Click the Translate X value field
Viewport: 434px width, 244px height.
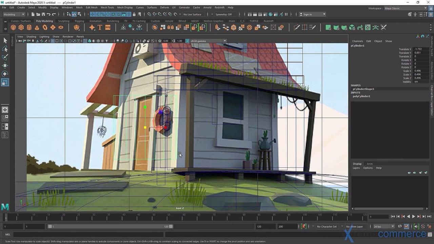421,49
